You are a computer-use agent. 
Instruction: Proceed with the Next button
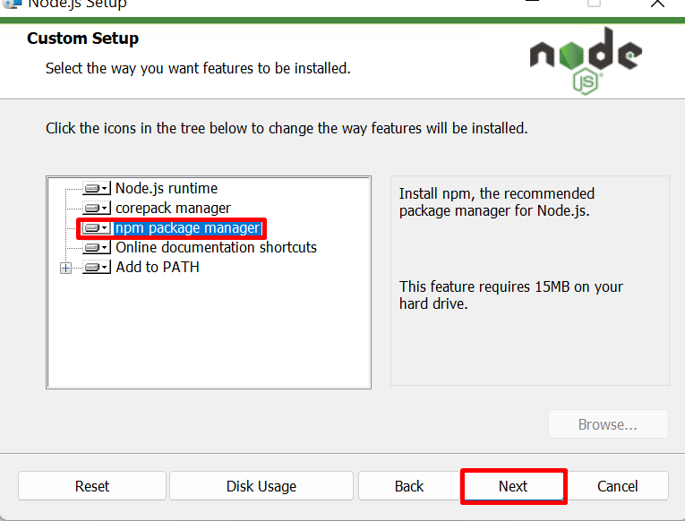(513, 485)
